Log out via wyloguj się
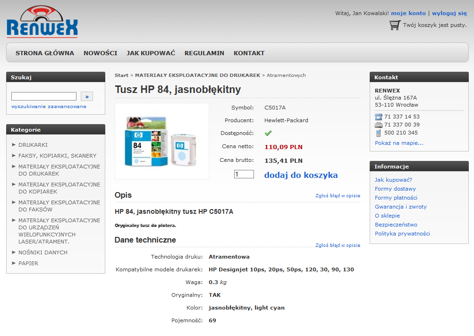474x336 pixels. tap(449, 13)
